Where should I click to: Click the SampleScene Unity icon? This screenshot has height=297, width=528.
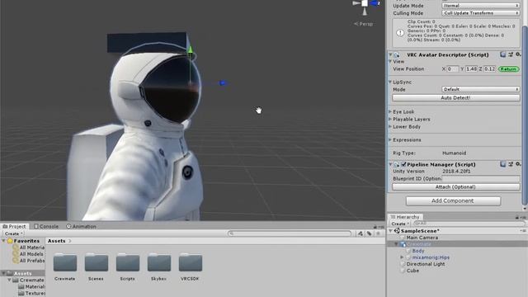[x=397, y=231]
